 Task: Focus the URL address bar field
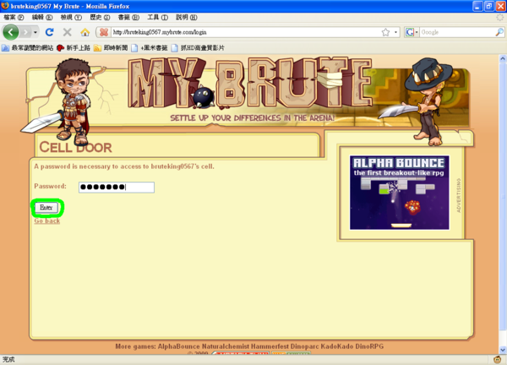tap(246, 32)
